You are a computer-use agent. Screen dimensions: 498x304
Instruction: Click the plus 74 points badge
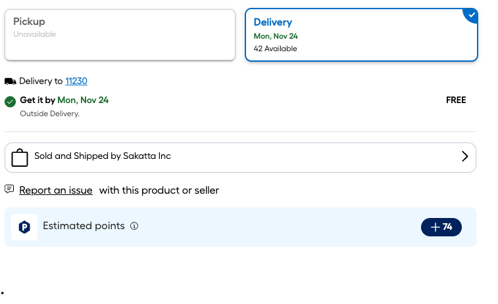click(441, 227)
